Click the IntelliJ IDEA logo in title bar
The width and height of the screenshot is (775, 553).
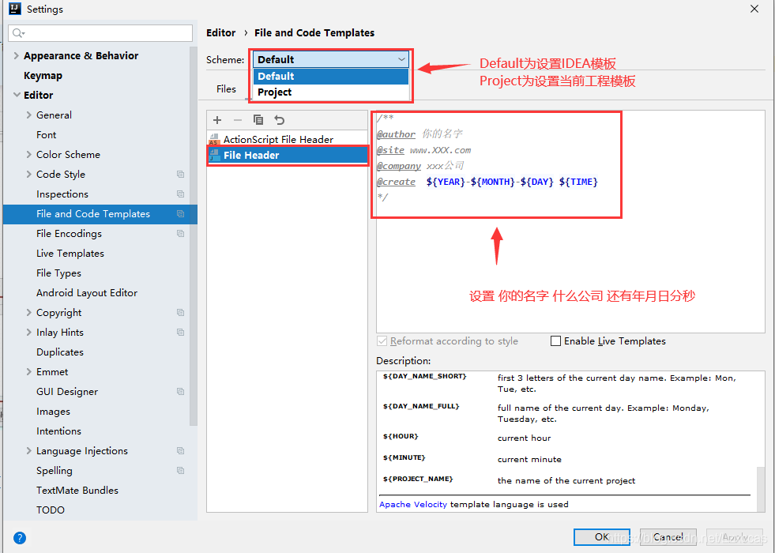15,9
